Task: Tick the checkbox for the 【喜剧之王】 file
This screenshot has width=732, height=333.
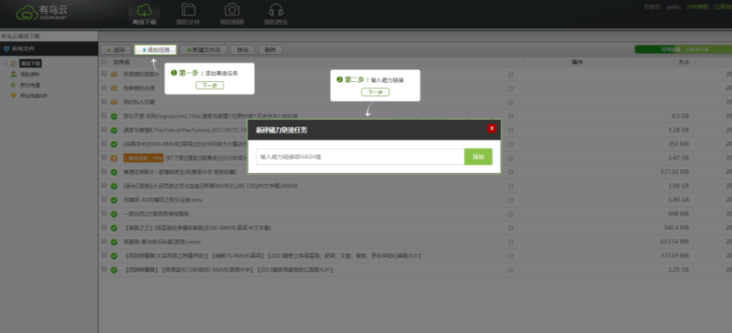Action: [x=103, y=227]
